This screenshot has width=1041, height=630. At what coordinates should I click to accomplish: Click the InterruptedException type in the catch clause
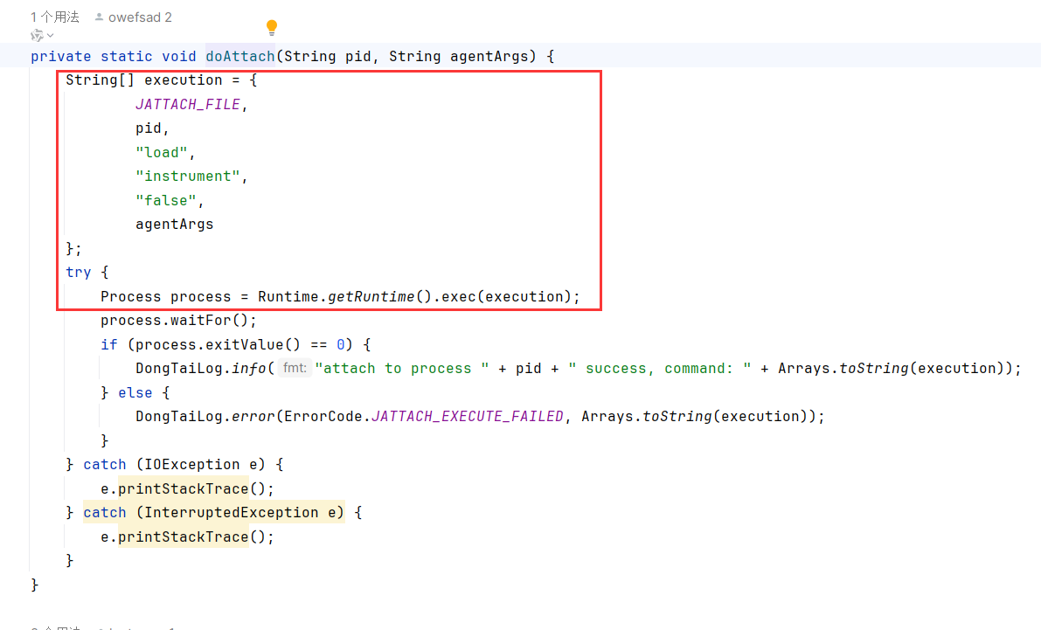(x=226, y=513)
